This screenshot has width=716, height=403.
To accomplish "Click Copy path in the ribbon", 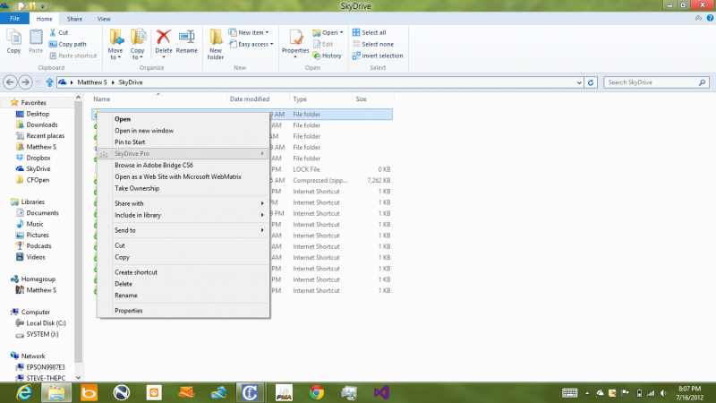I will coord(68,44).
